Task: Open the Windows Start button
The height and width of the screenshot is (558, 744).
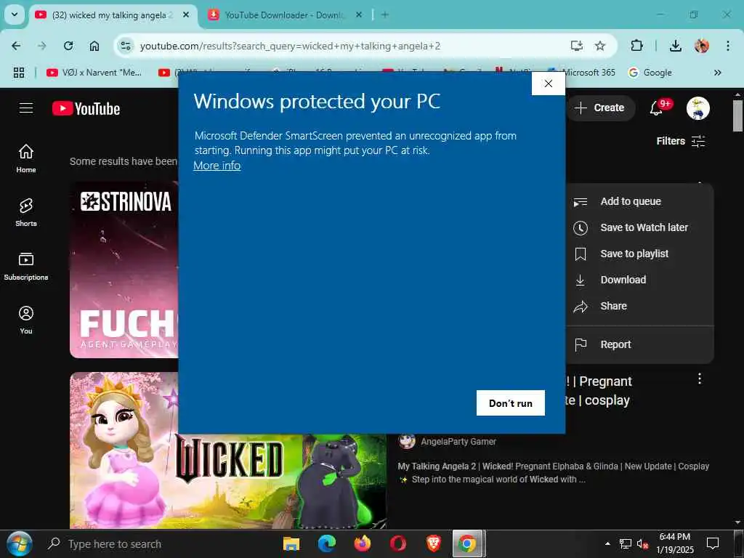Action: tap(20, 543)
